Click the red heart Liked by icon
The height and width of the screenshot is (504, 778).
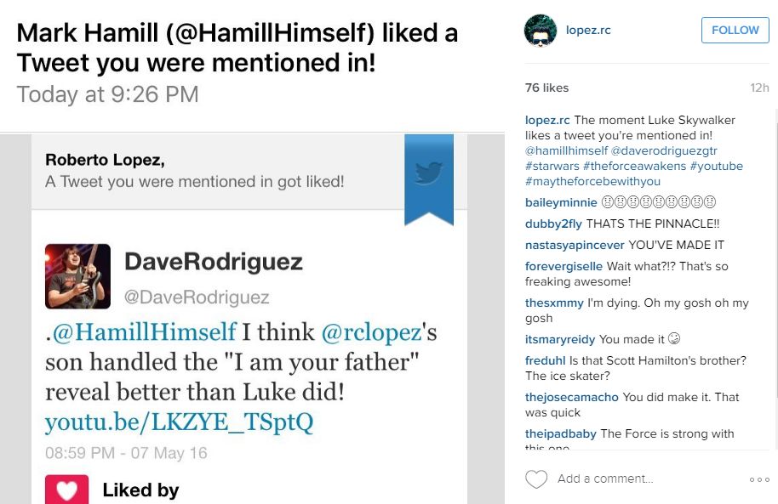(x=66, y=490)
